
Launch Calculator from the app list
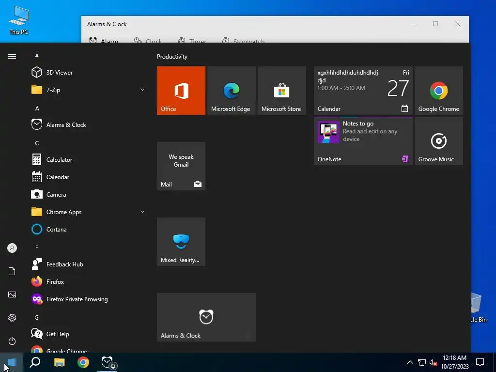pyautogui.click(x=89, y=160)
